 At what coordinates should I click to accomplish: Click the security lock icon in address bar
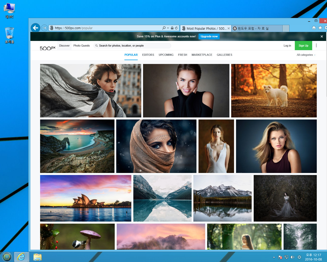click(172, 28)
